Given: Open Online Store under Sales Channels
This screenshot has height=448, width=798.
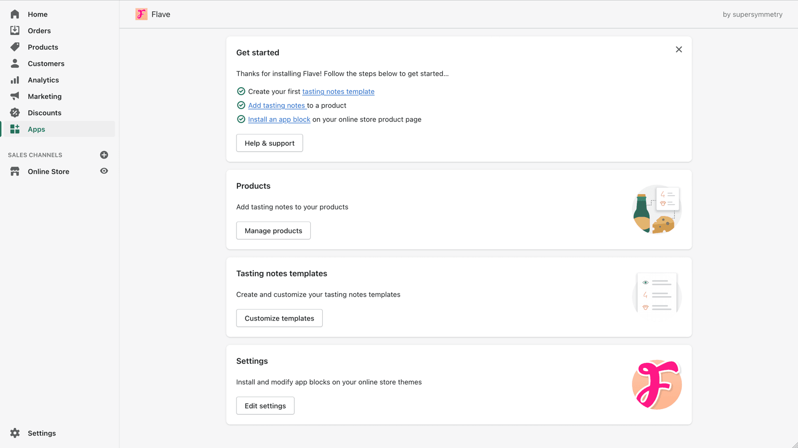Looking at the screenshot, I should 48,171.
